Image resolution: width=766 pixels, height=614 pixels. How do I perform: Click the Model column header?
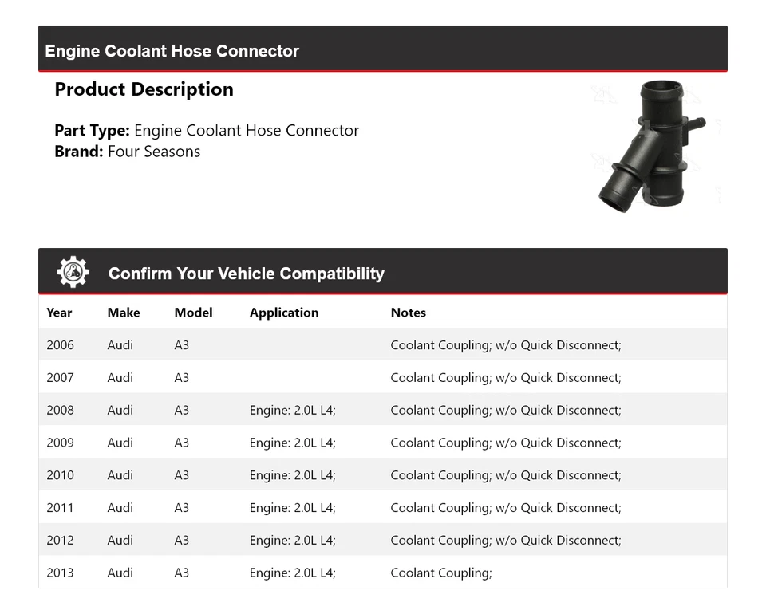coord(193,313)
